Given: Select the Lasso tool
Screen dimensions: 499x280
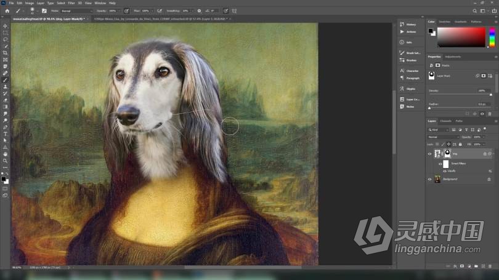Looking at the screenshot, I should coord(5,39).
